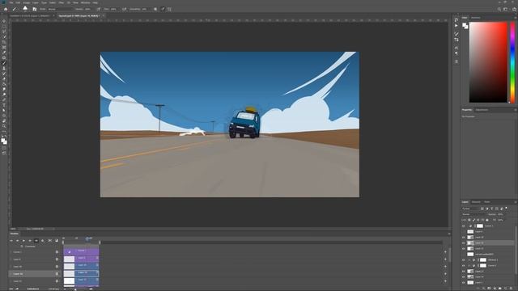Image resolution: width=518 pixels, height=291 pixels.
Task: Click the add layer mask icon
Action: [x=489, y=289]
